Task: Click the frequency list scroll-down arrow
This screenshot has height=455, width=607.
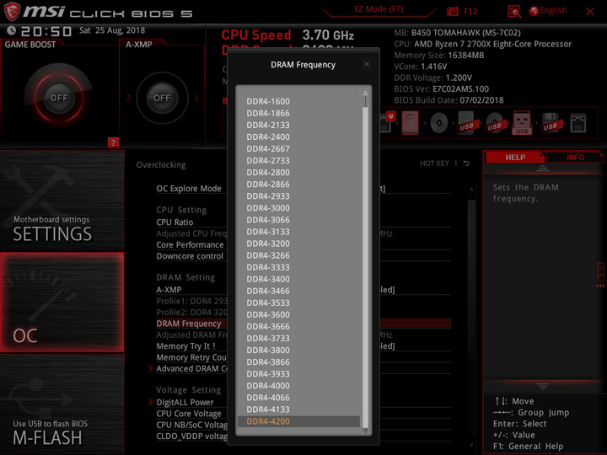Action: coord(365,431)
